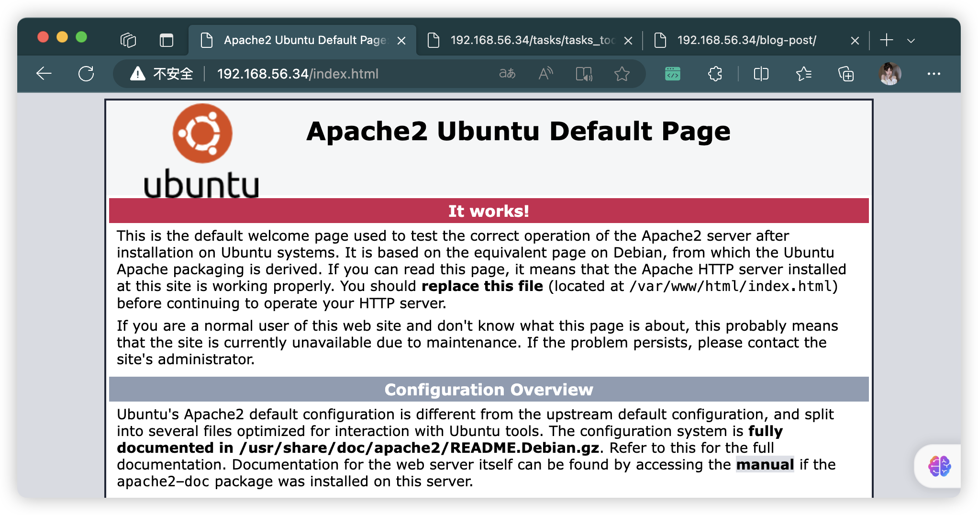
Task: Open the translate page icon
Action: (507, 74)
